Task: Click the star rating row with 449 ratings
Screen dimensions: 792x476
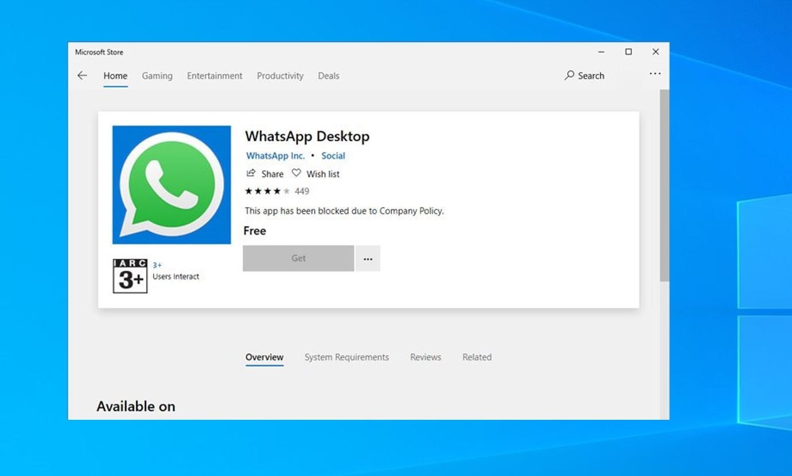Action: [x=277, y=191]
